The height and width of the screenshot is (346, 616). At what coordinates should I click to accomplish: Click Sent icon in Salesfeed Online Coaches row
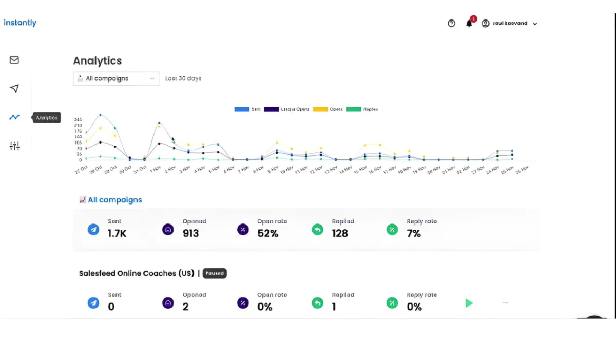point(93,303)
